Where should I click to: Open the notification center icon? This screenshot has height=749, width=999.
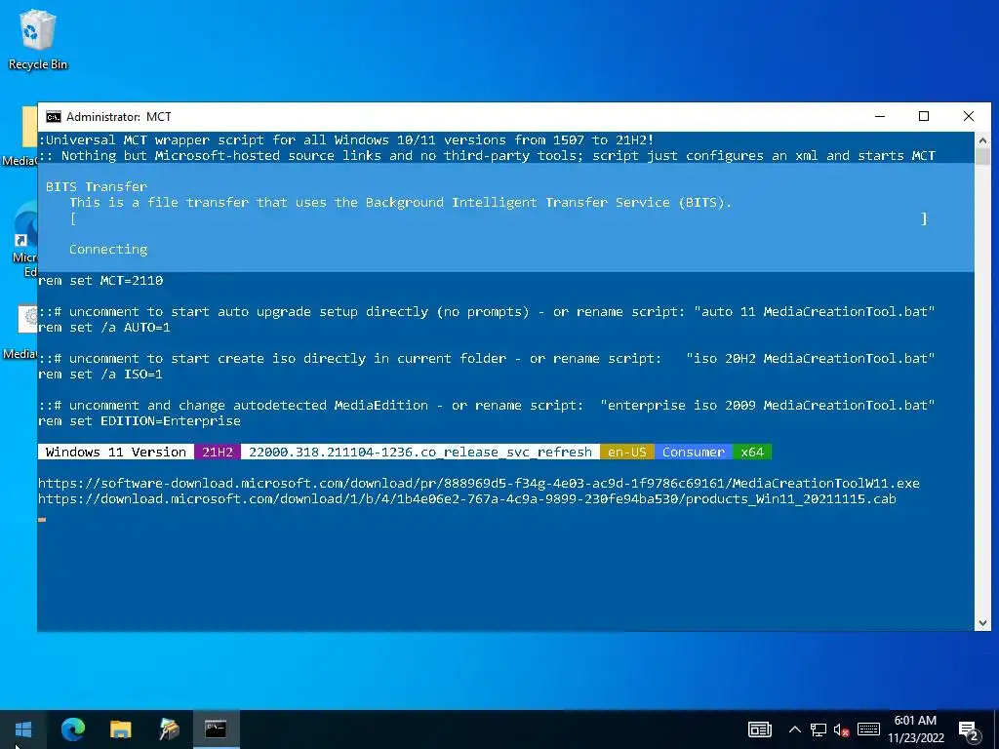coord(969,730)
